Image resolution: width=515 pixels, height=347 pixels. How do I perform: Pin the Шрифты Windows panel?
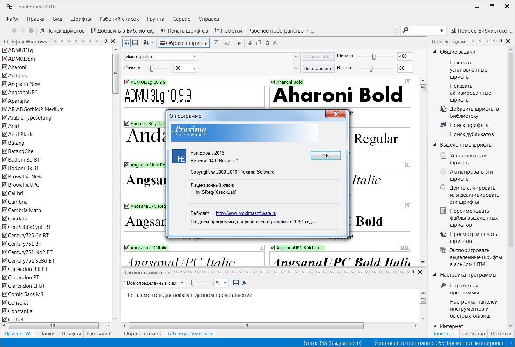point(105,41)
